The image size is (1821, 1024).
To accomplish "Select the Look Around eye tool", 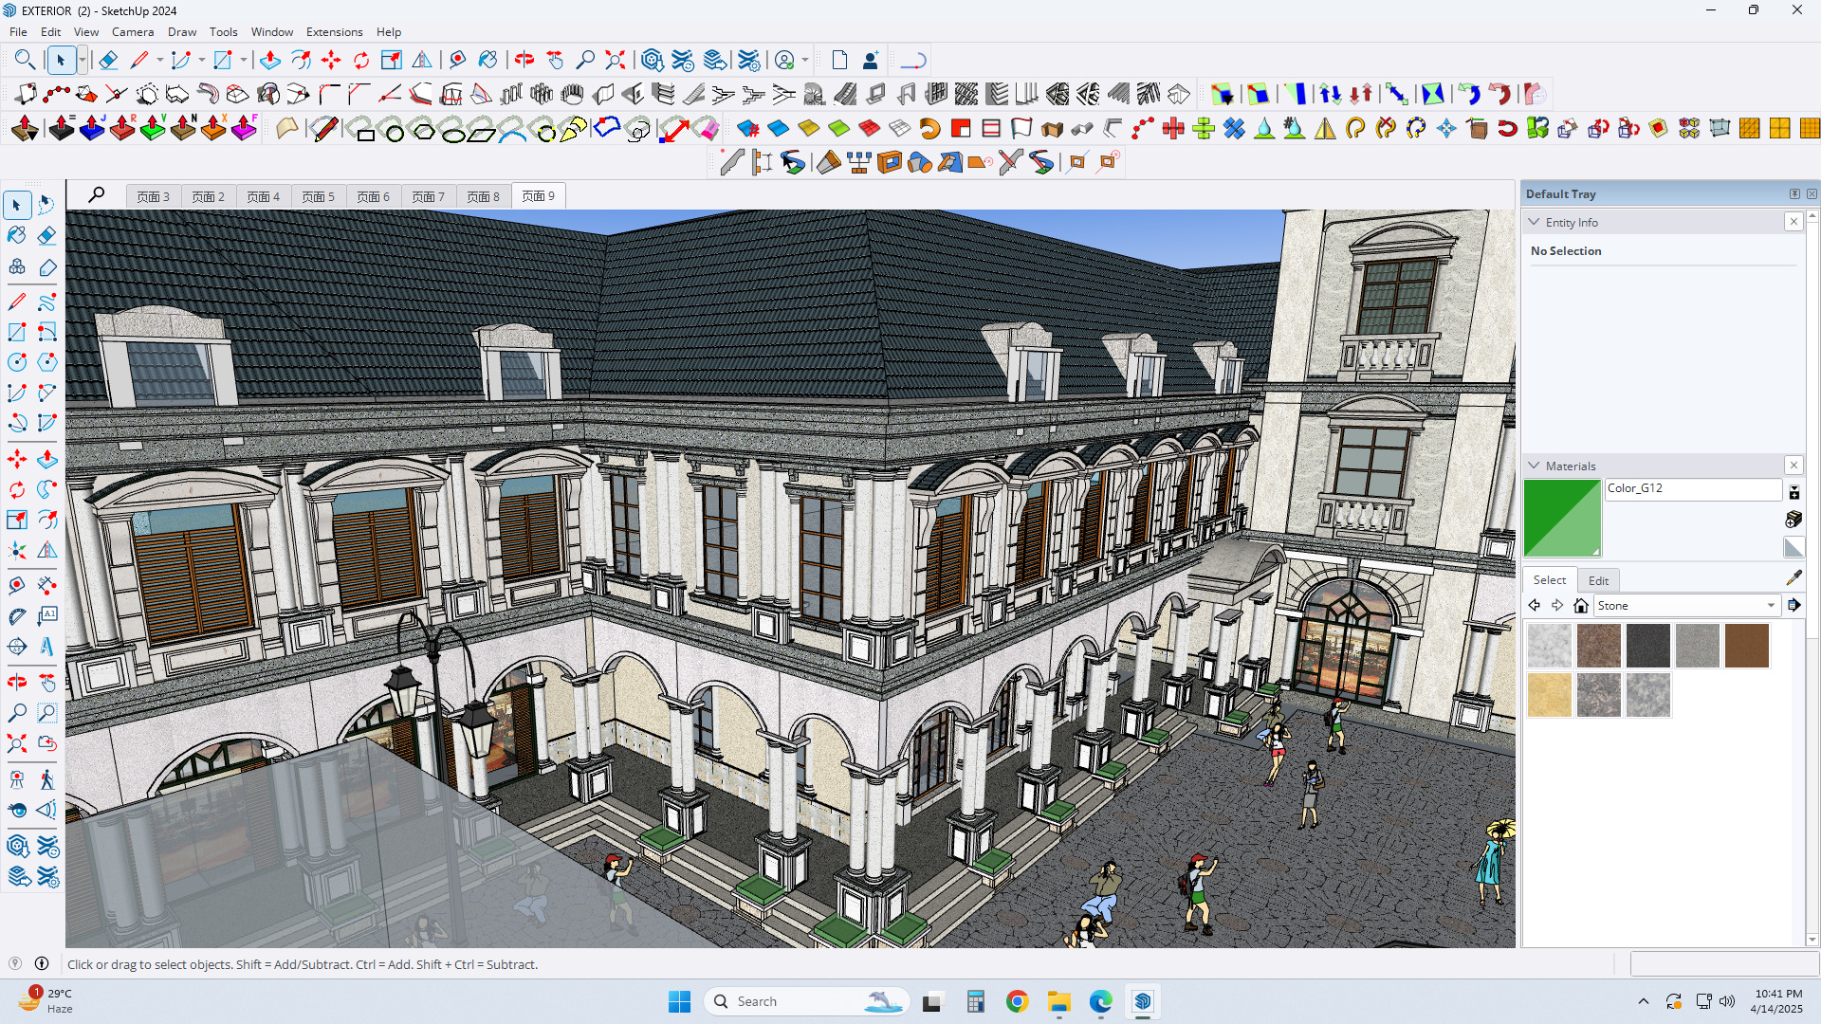I will point(17,810).
